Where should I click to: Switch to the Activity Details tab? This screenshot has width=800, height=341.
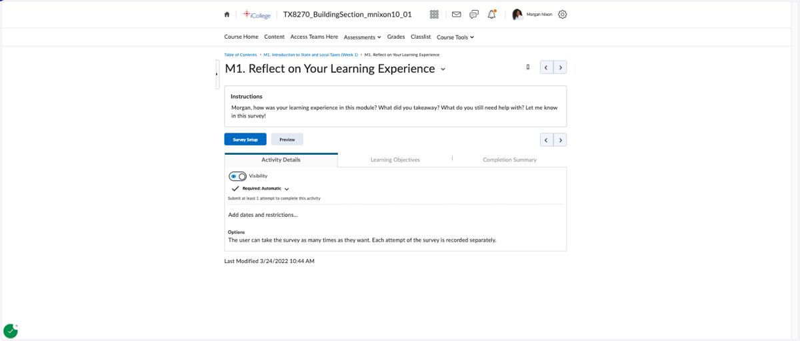click(x=281, y=160)
